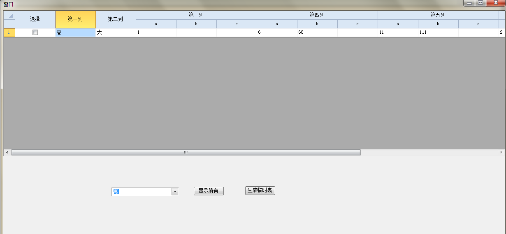Tick the checkbox in row 1
This screenshot has width=506, height=234.
35,32
